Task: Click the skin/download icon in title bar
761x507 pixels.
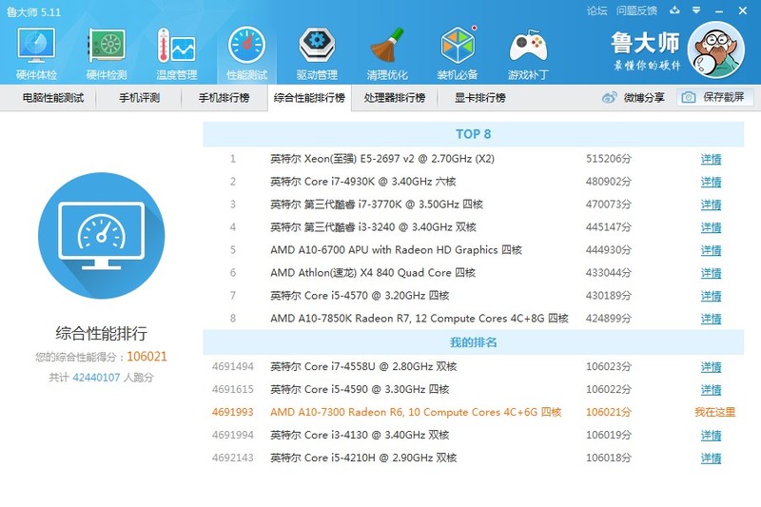Action: 674,10
